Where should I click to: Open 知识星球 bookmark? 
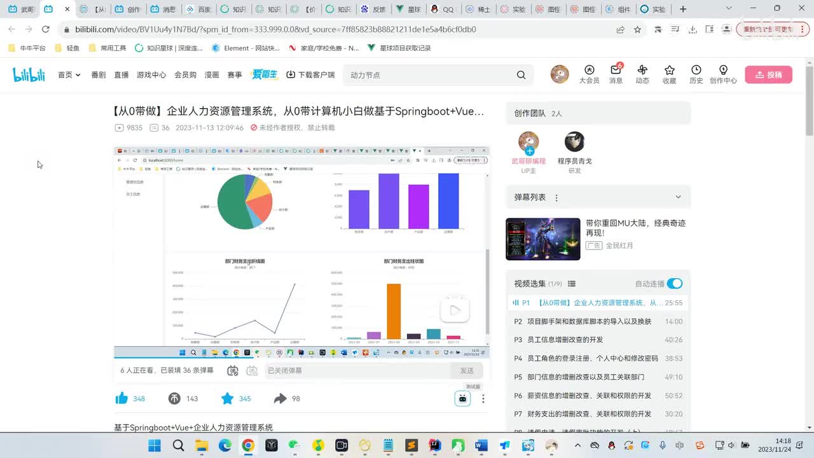tap(169, 48)
